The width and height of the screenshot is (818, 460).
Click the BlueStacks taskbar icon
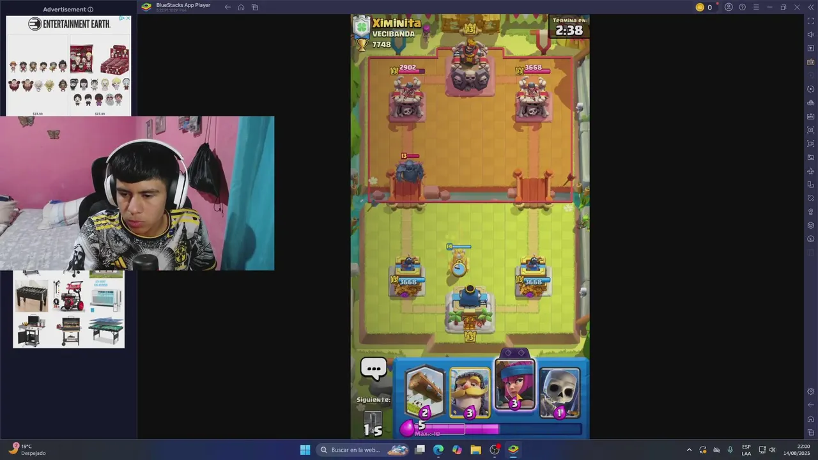pos(513,450)
